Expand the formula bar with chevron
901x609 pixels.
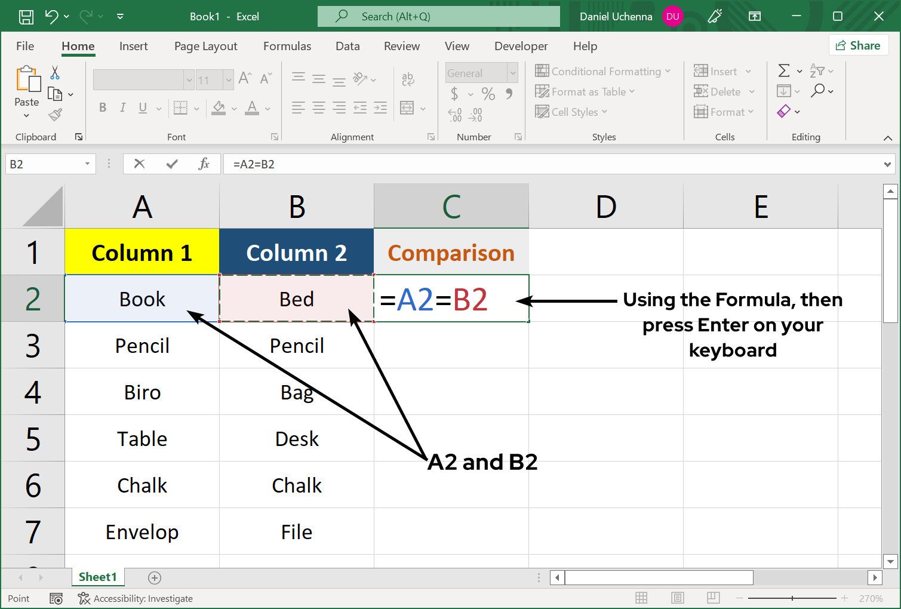point(887,164)
